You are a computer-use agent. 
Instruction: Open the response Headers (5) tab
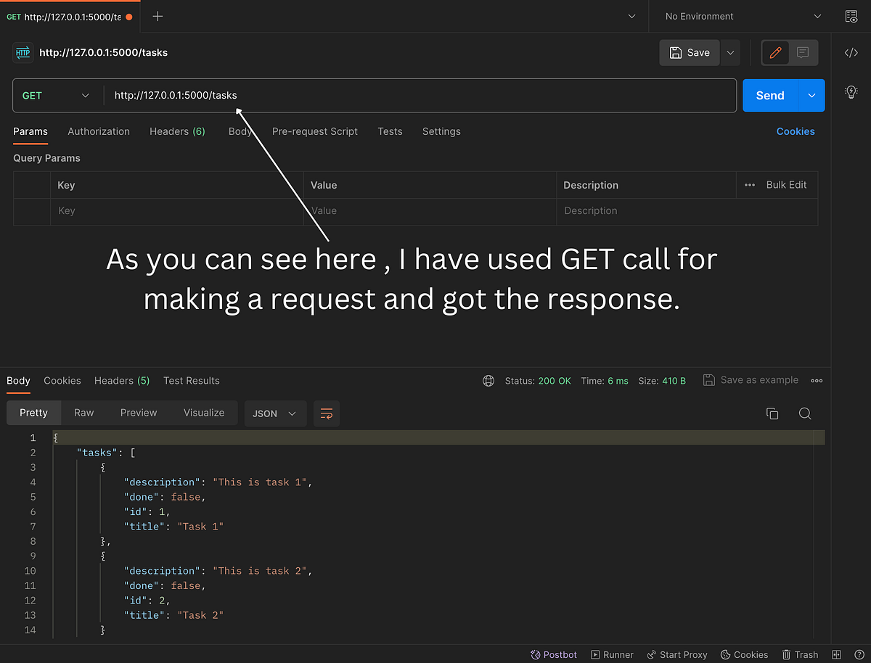122,381
